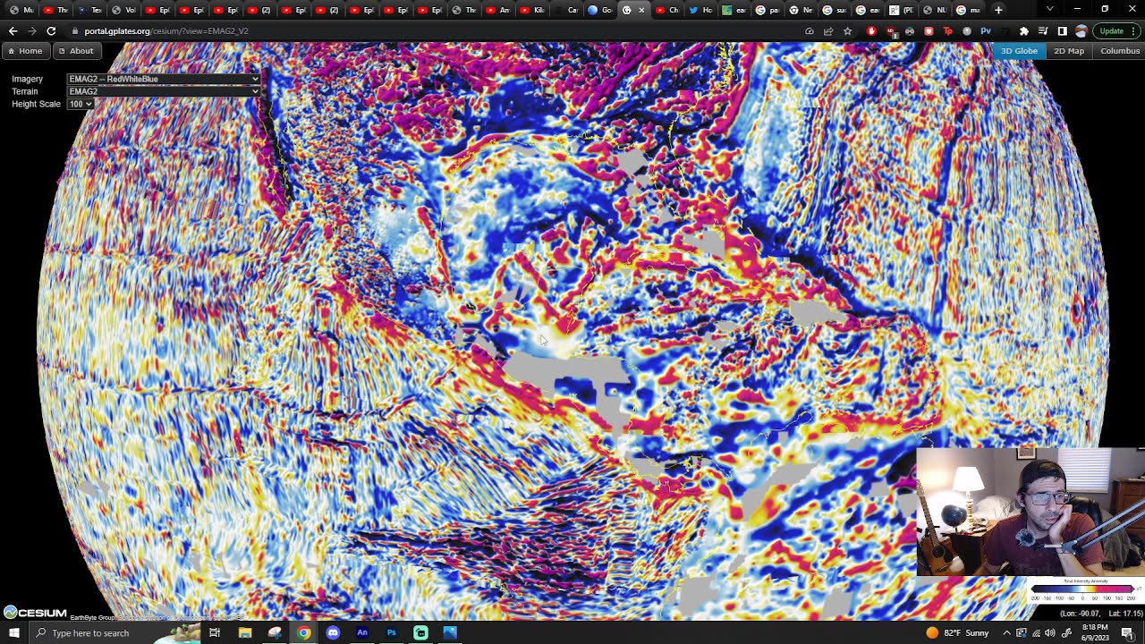This screenshot has width=1145, height=644.
Task: Open the media controls icon in Chrome toolbar
Action: tap(1043, 31)
